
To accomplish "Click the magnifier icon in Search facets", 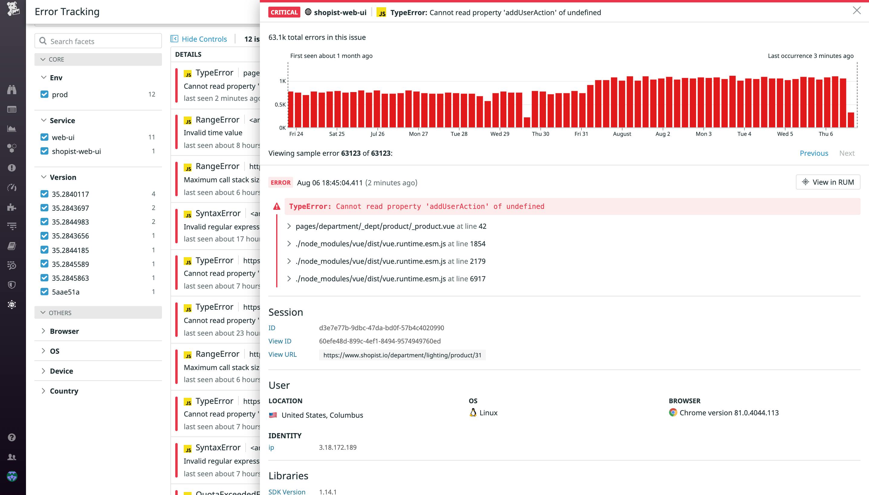I will [x=43, y=41].
